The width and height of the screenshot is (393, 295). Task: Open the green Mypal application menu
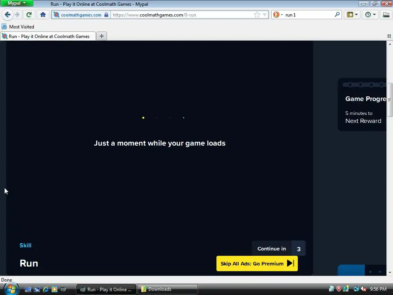[x=17, y=3]
